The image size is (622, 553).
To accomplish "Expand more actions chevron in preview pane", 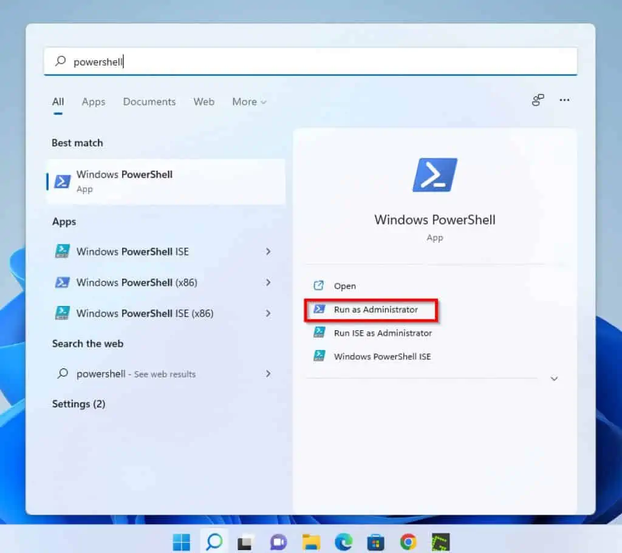I will 554,379.
